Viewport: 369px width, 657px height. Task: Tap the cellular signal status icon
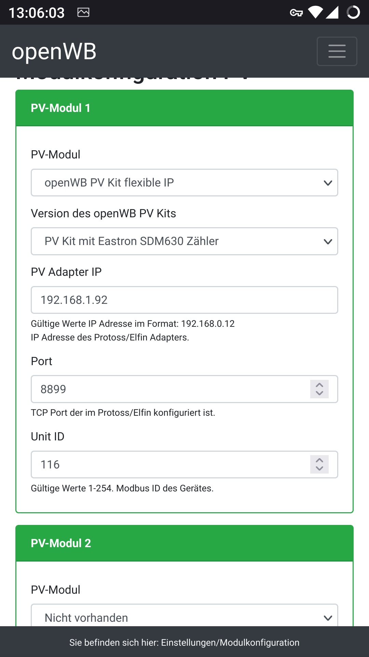click(332, 12)
